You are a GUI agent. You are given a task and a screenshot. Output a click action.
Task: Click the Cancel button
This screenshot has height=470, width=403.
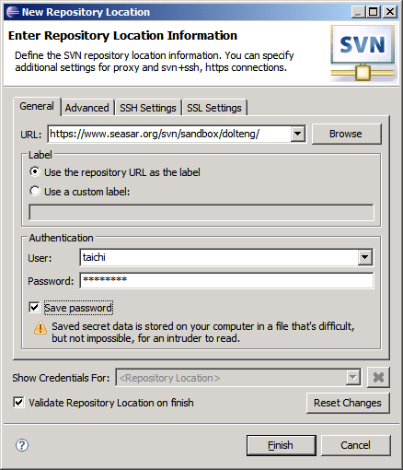355,445
